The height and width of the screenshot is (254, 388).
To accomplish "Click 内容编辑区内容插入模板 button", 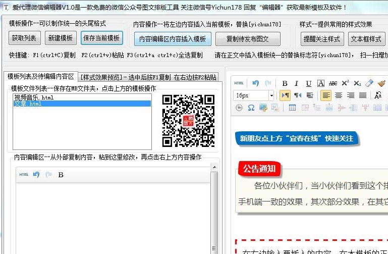I will [173, 39].
